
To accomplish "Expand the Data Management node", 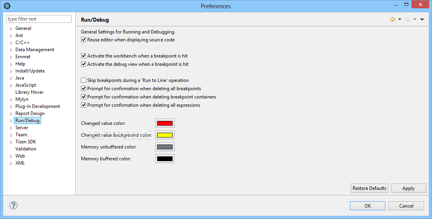I will click(x=11, y=50).
